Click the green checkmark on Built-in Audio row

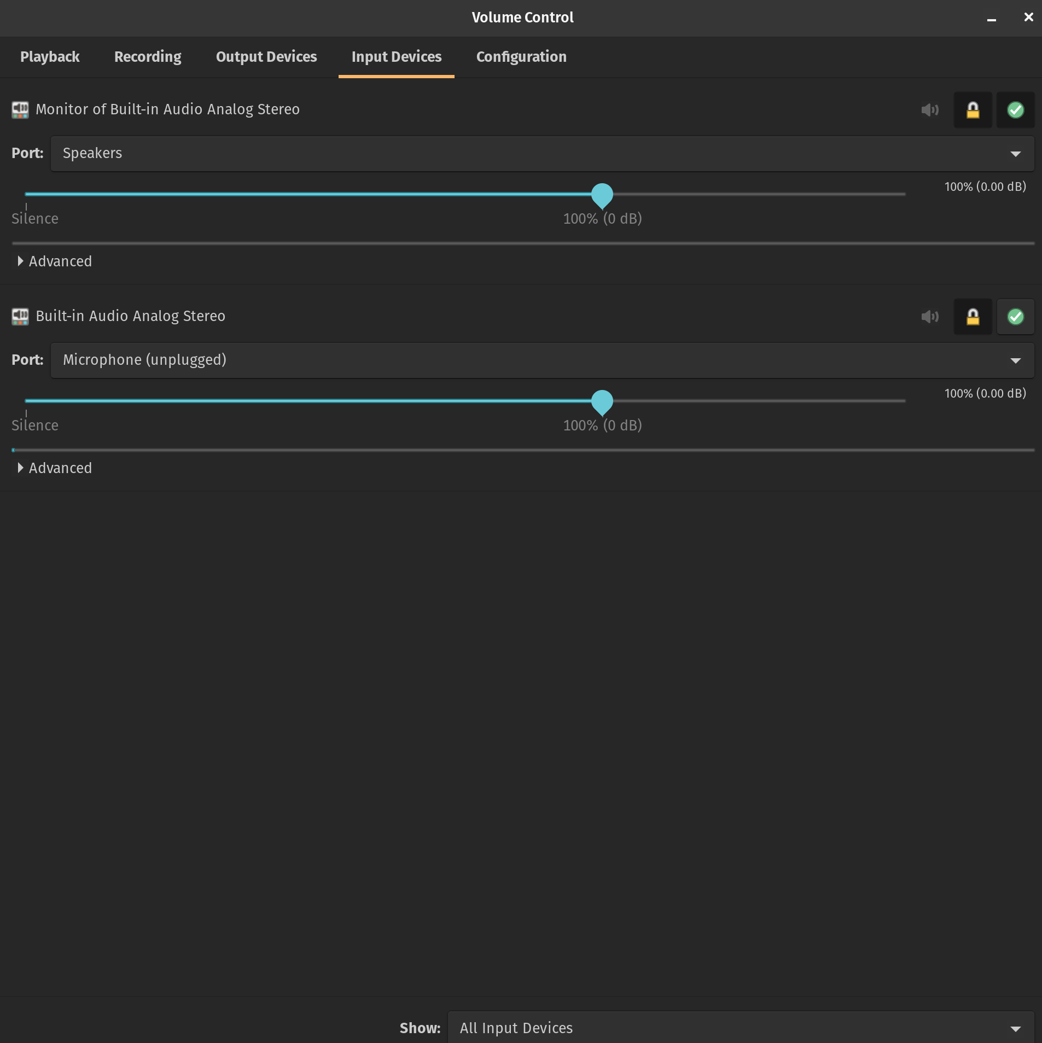[x=1016, y=317]
